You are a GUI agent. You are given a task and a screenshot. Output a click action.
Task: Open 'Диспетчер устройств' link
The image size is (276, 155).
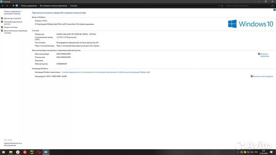[x=13, y=18]
